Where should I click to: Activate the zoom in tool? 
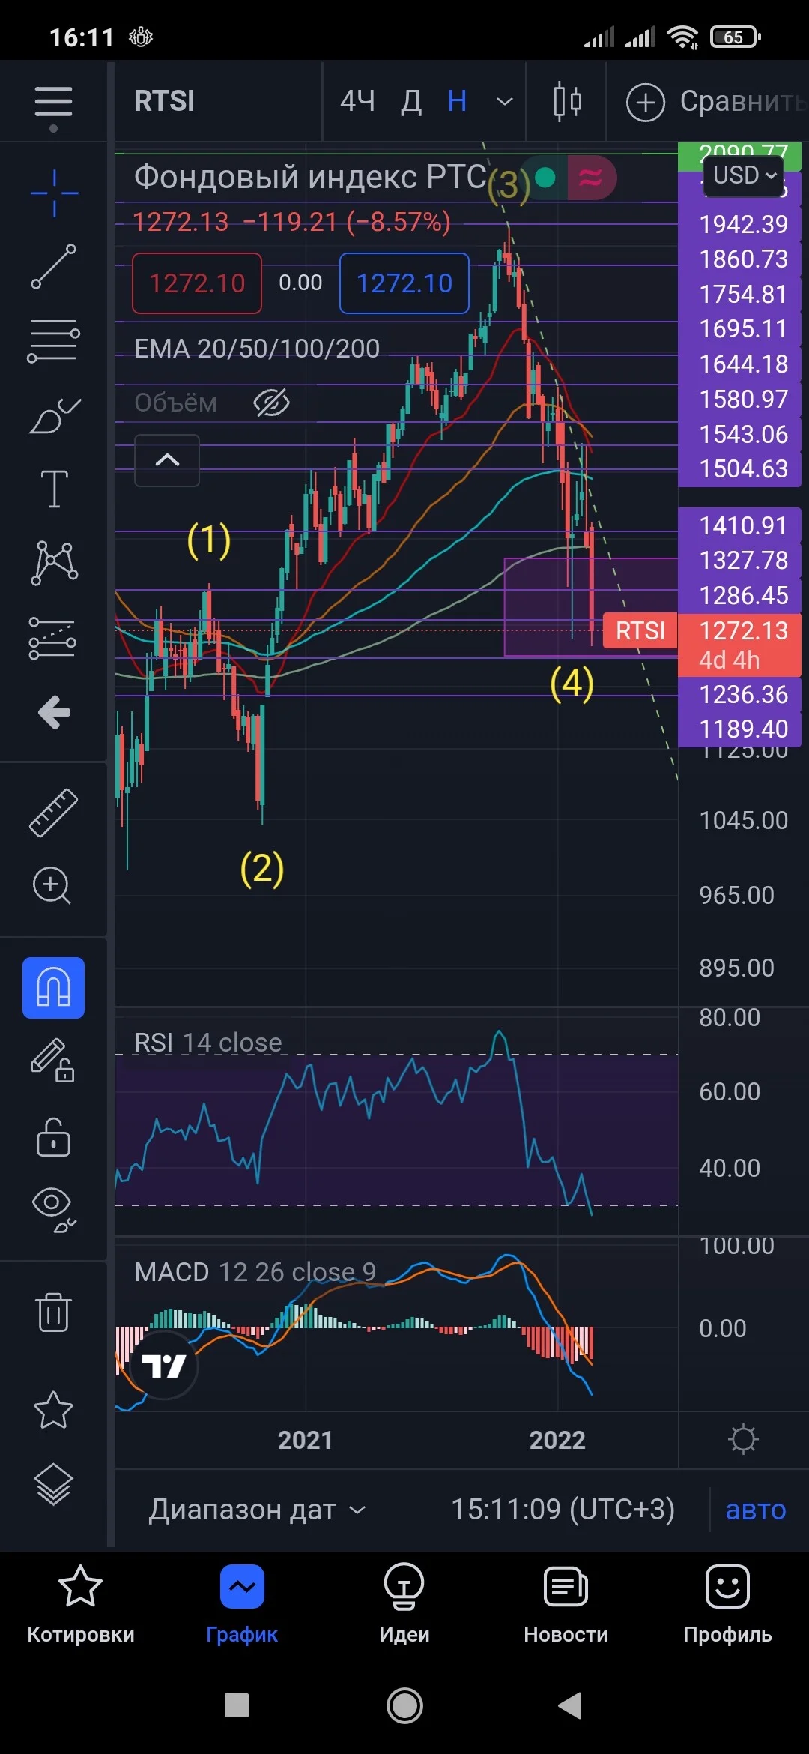point(52,885)
